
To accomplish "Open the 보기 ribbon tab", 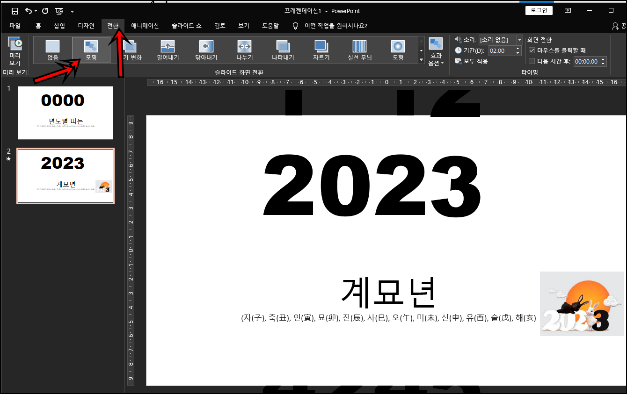I will pos(244,26).
